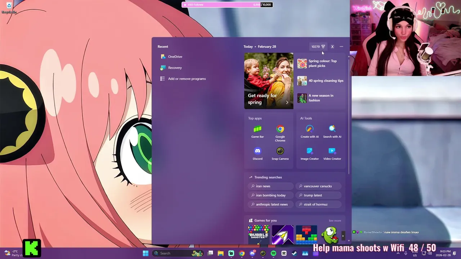Screen dimensions: 461x259
Task: Open Snap Camera from taskbar
Action: pos(263,253)
